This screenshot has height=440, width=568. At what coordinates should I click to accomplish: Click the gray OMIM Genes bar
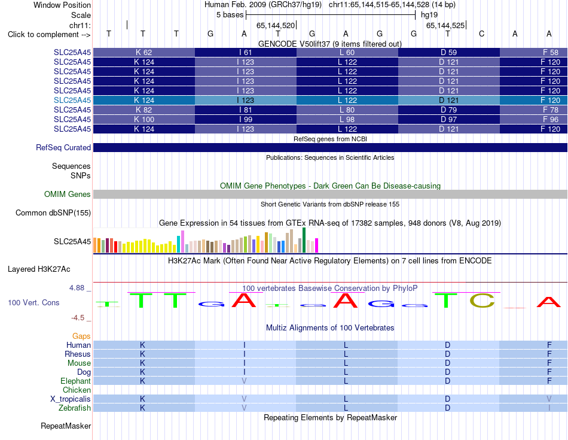coord(331,194)
